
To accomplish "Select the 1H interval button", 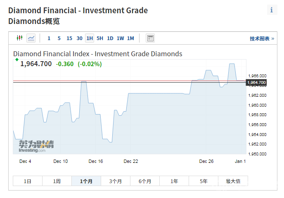I will 90,38.
